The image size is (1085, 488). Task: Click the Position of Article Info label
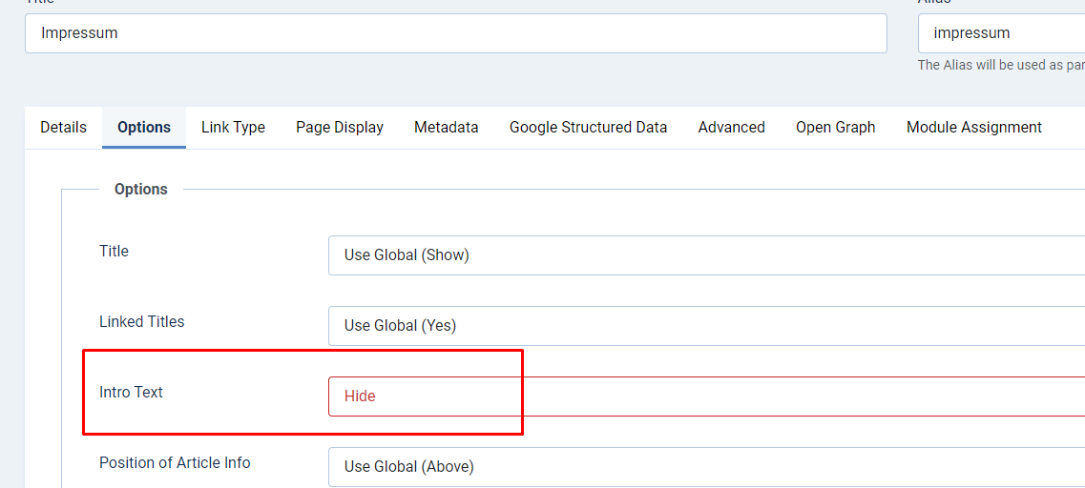pyautogui.click(x=175, y=463)
